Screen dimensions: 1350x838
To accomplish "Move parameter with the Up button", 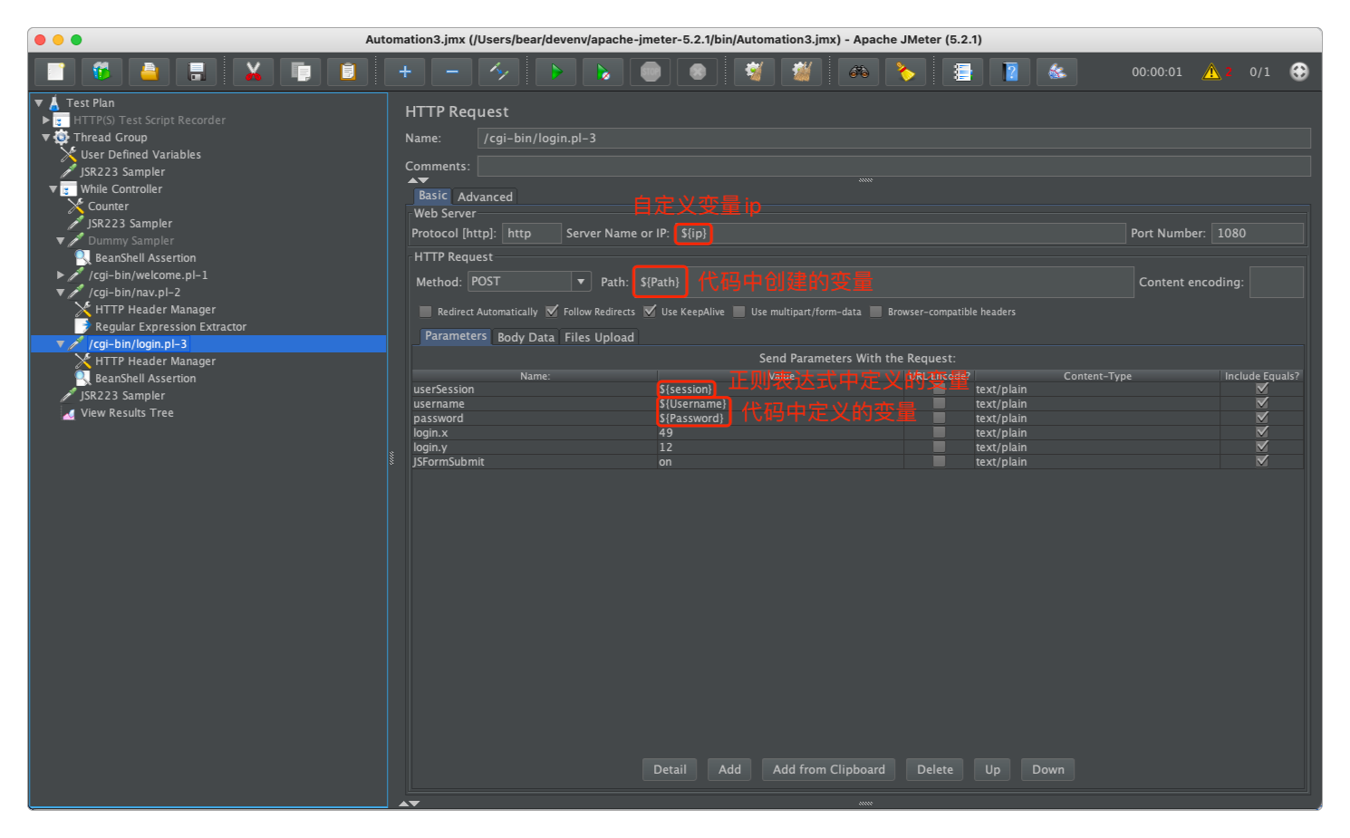I will pos(993,770).
